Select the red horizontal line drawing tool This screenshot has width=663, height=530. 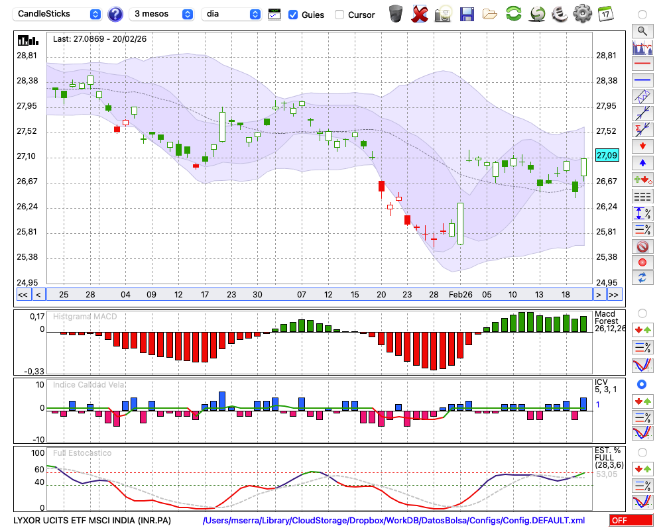coord(642,64)
